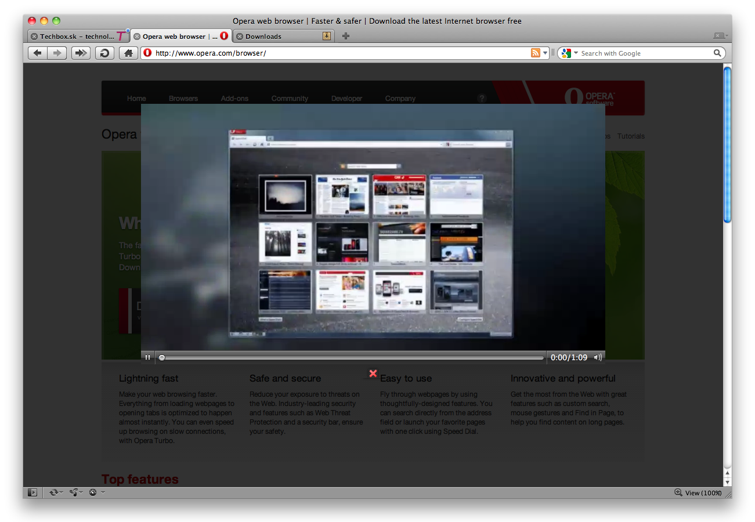Reload the current page

pos(104,53)
